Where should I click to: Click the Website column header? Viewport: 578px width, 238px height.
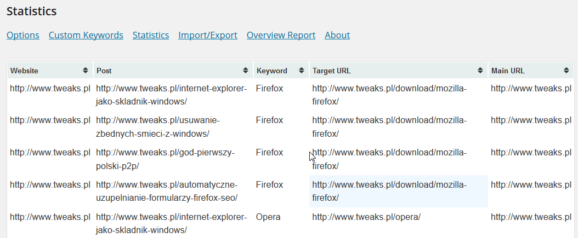(x=50, y=71)
